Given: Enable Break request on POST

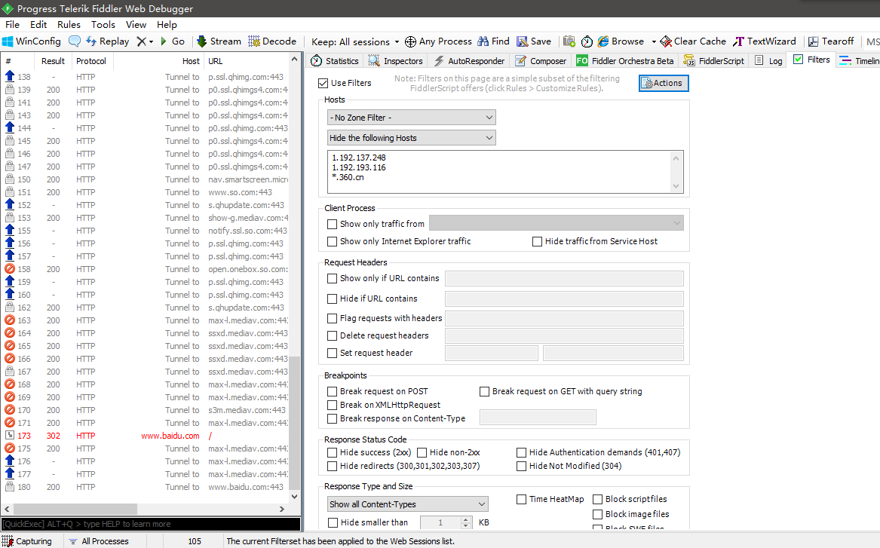Looking at the screenshot, I should click(333, 391).
